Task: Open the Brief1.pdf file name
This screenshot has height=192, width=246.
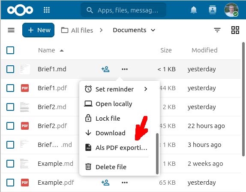Action: pos(52,88)
